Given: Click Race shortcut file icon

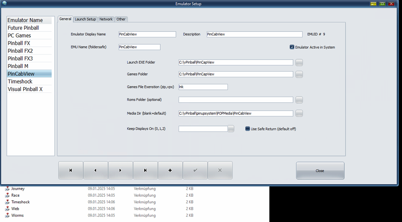Looking at the screenshot, I should pyautogui.click(x=7, y=195).
